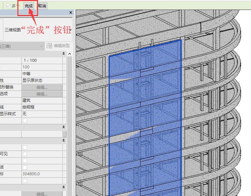Collapse the second properties group chevron

click(x=63, y=127)
